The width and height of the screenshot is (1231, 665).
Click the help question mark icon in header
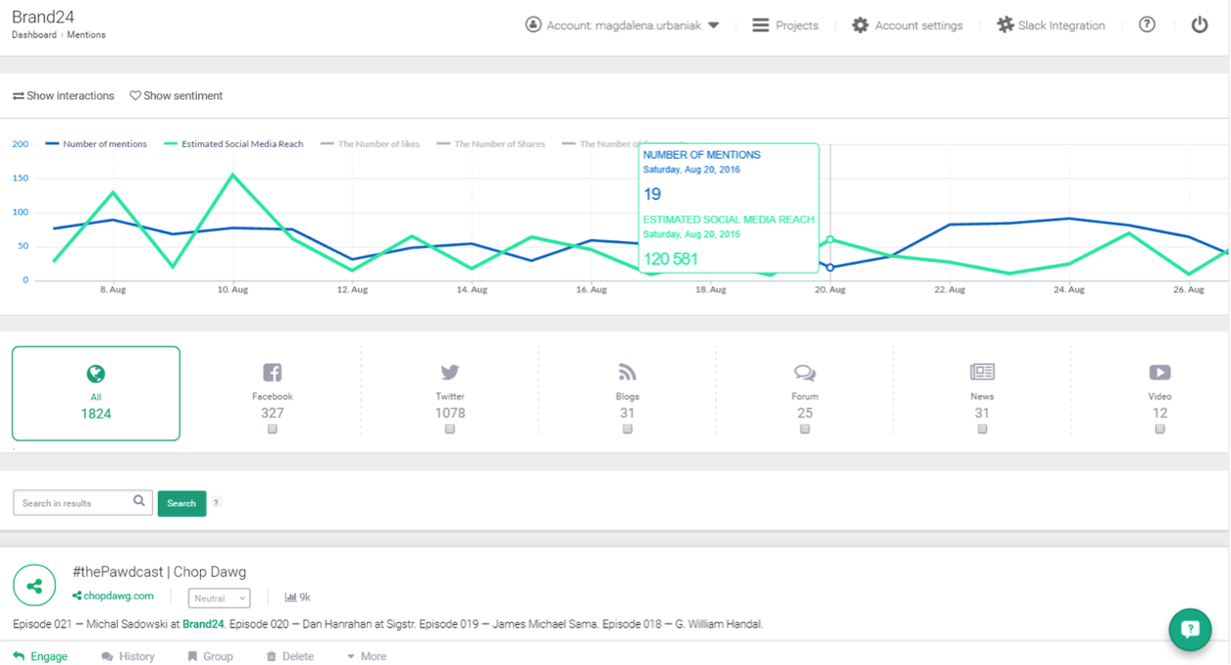pos(1147,25)
